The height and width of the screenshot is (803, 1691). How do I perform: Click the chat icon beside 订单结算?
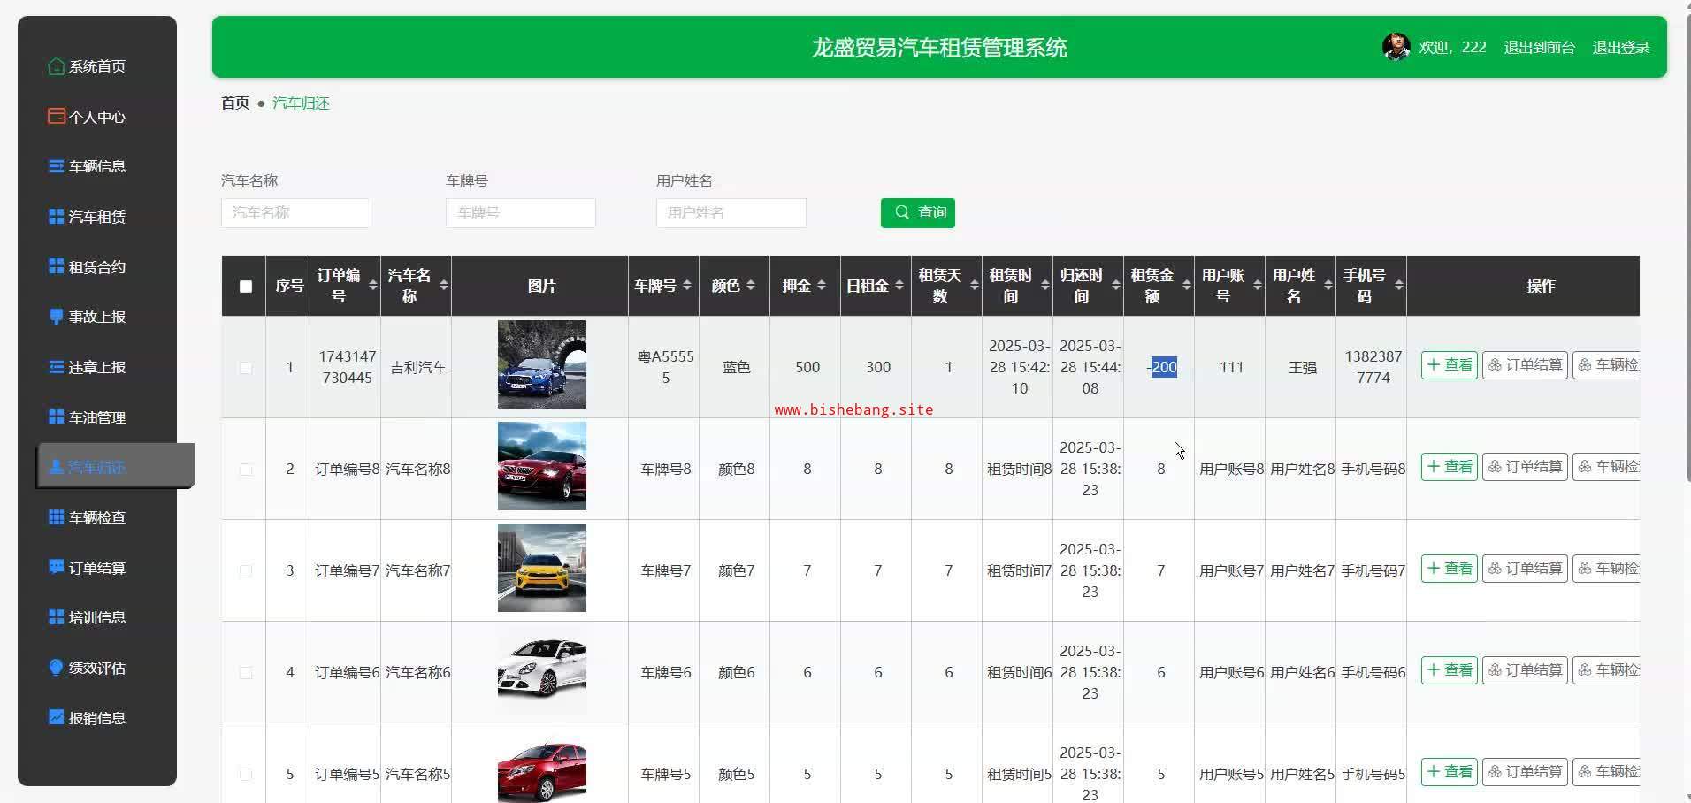click(56, 567)
